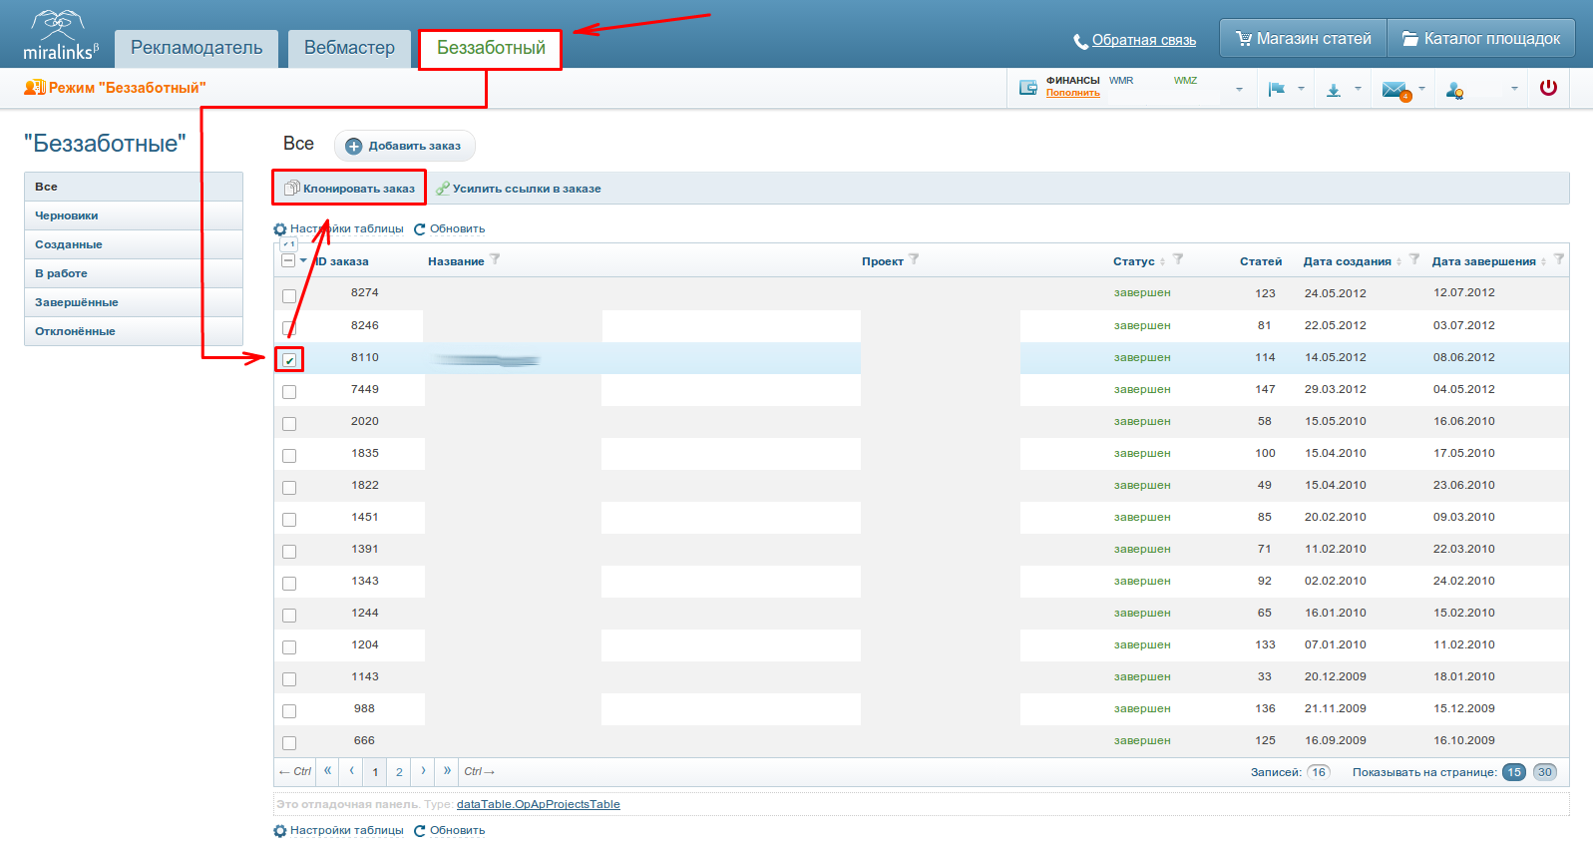Click the gear icon below the table
Screen dimensions: 1593x848
tap(280, 831)
